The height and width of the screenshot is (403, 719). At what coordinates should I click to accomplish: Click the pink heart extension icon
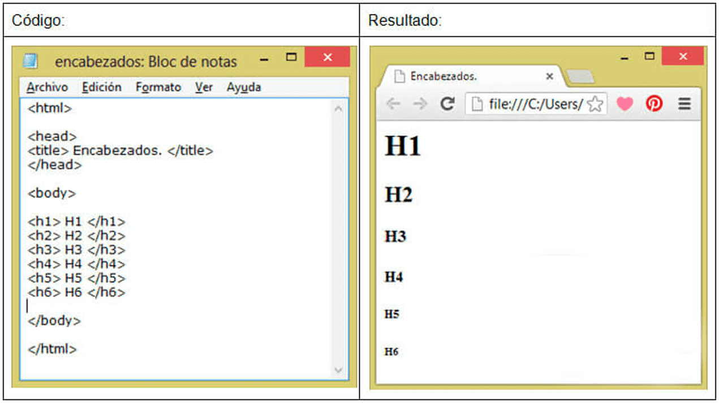tap(625, 103)
